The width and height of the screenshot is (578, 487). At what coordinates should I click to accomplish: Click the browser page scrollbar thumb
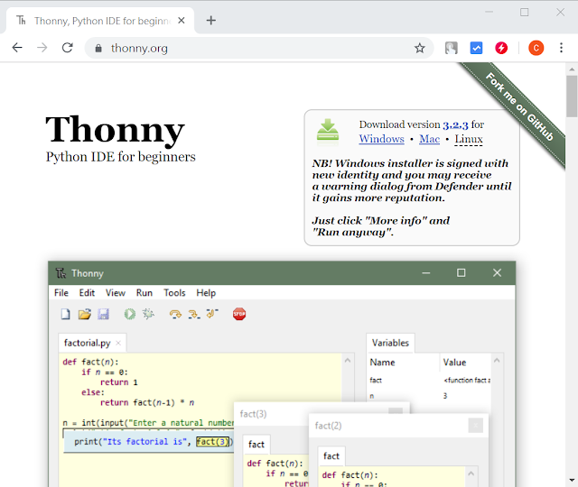tap(572, 96)
